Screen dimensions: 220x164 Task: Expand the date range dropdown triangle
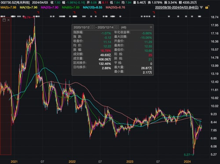point(202,7)
